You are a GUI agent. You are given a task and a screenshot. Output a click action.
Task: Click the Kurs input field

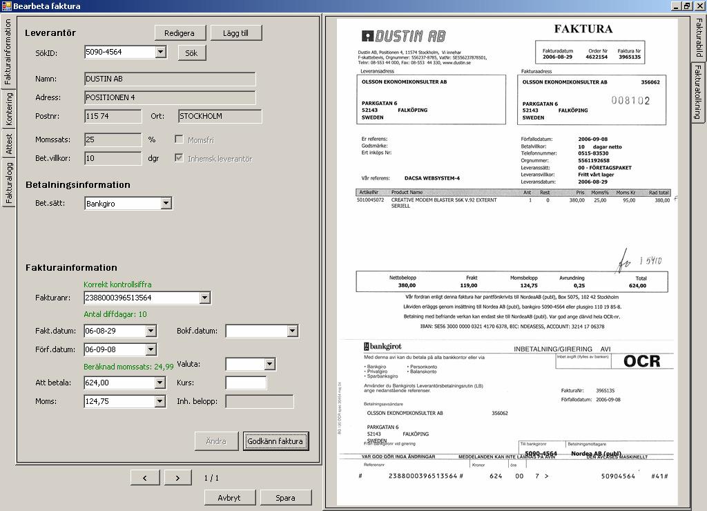tap(246, 383)
